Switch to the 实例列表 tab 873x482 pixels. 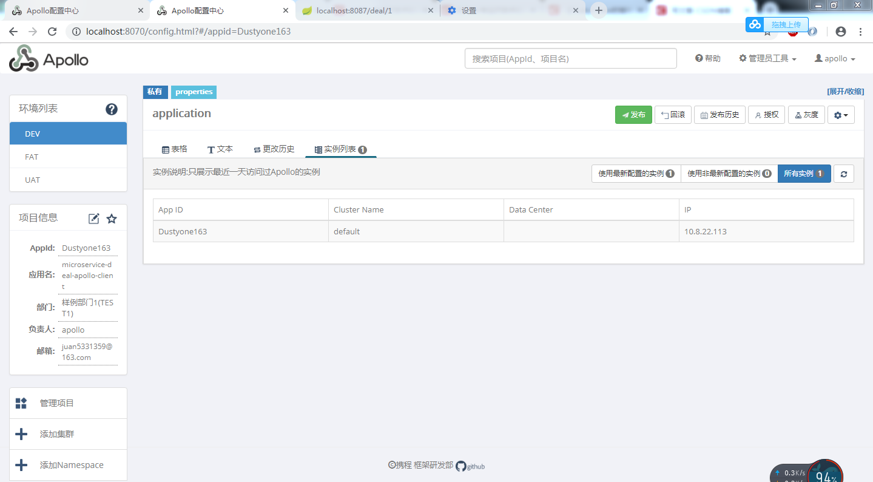coord(341,149)
